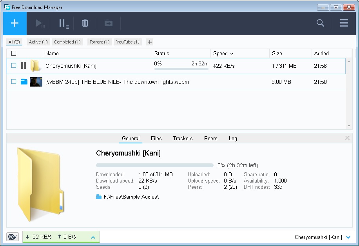Open the hamburger main menu

click(344, 23)
